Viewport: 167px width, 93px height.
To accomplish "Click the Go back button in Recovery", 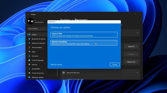I will tap(131, 54).
